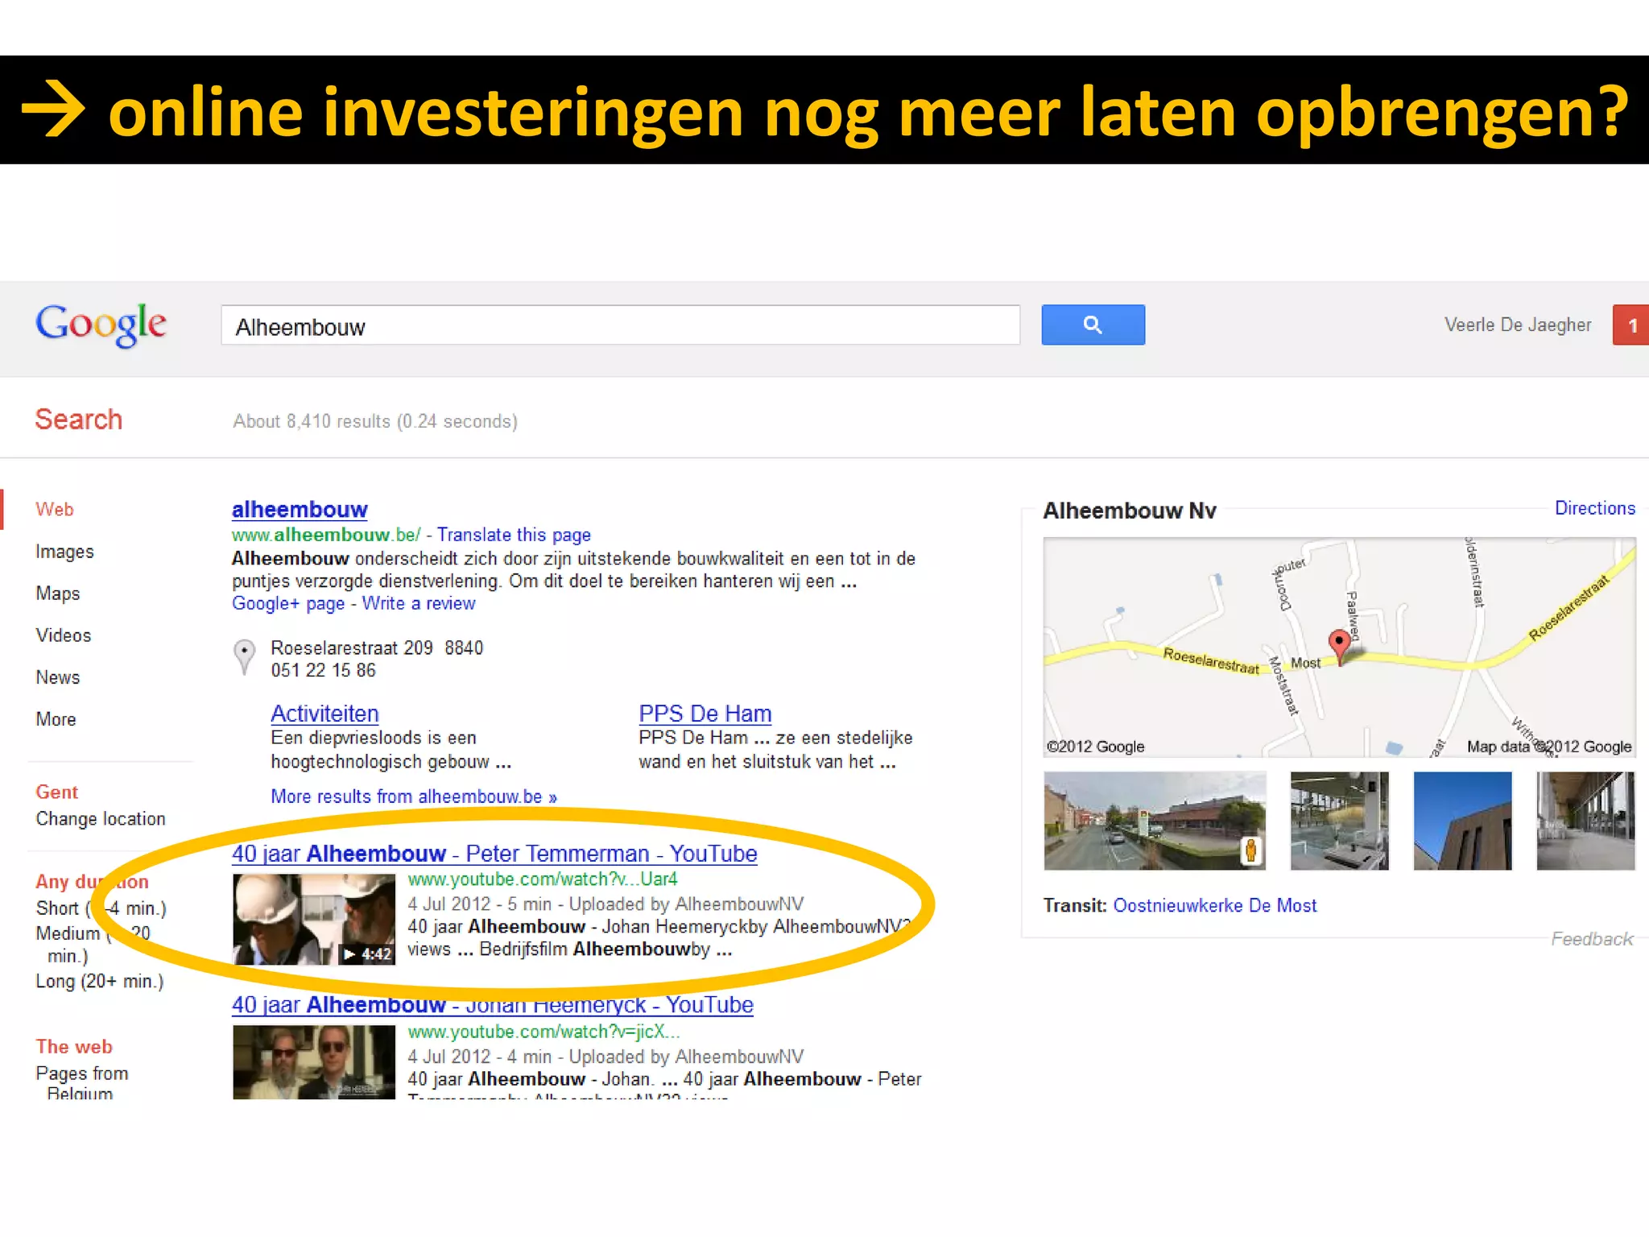Open the Google logo homepage link
Image resolution: width=1649 pixels, height=1237 pixels.
(101, 325)
